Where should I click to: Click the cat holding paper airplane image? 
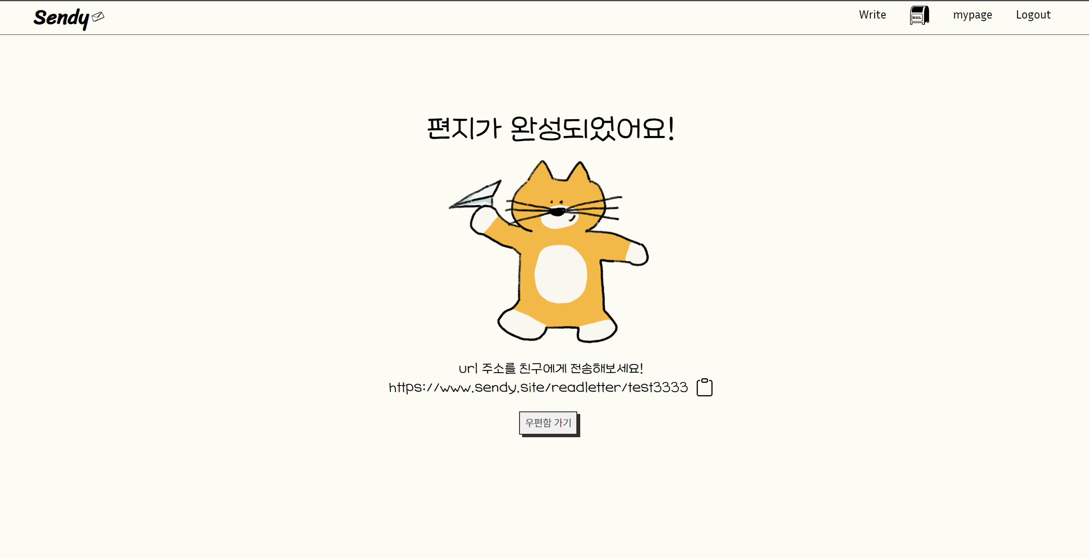coord(549,251)
